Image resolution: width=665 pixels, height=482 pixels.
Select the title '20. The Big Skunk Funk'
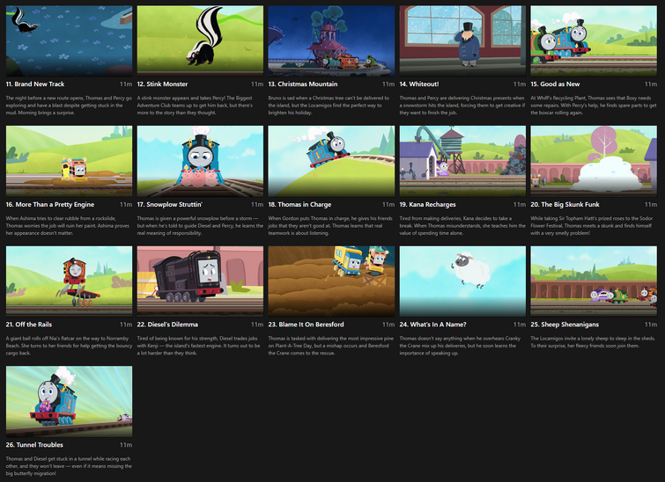point(565,205)
